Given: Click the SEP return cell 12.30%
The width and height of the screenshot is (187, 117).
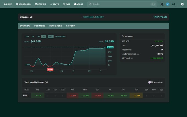Looking at the screenshot, I should (x=136, y=96).
